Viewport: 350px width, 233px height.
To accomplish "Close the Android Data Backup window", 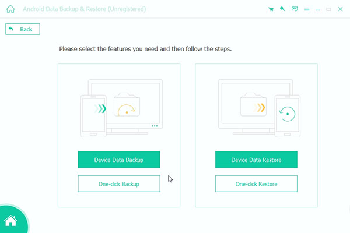I will pos(341,9).
